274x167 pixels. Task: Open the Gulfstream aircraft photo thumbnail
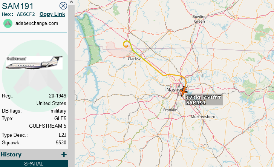[34, 63]
